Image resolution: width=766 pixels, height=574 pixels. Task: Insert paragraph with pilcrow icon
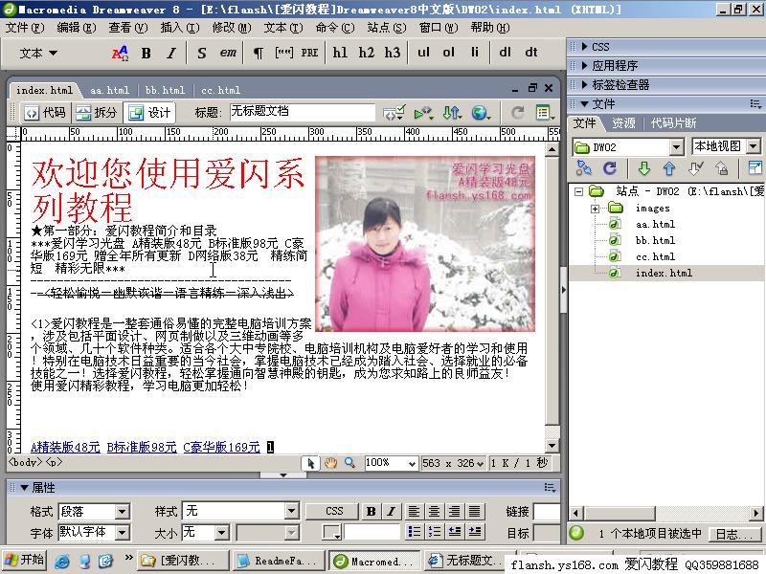coord(259,53)
